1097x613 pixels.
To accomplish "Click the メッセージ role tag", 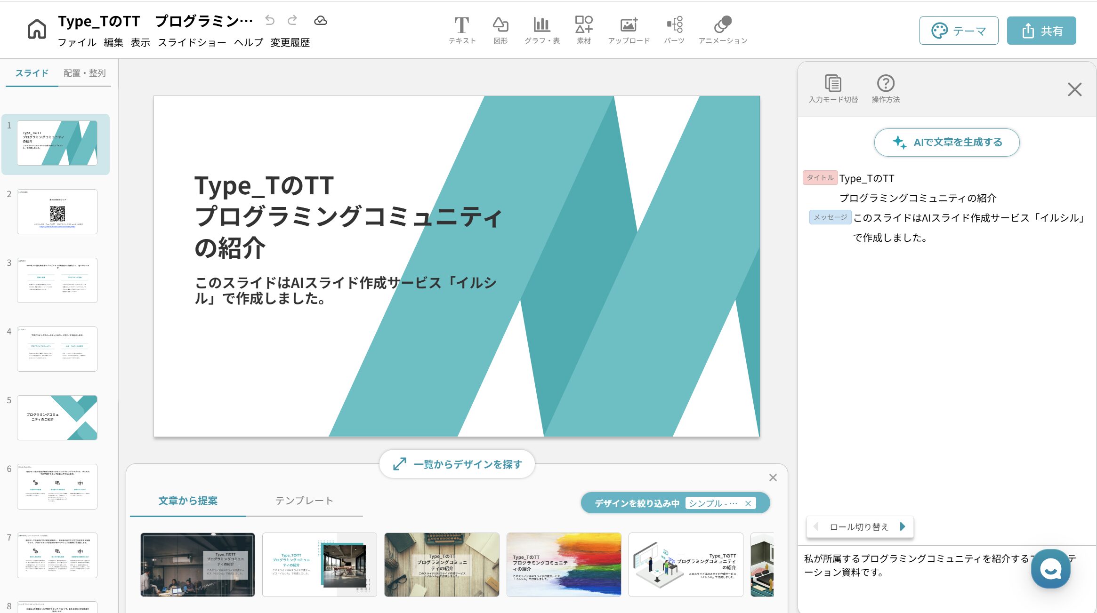I will coord(831,217).
